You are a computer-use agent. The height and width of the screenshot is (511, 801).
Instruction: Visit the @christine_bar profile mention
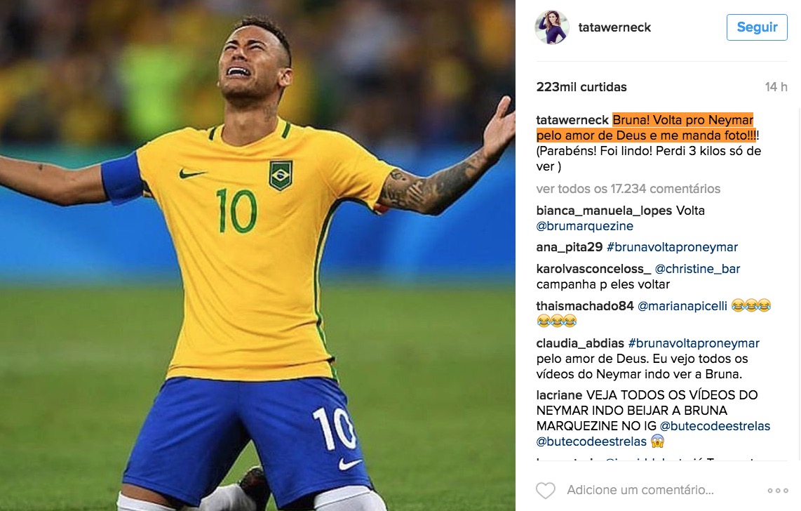coord(697,269)
